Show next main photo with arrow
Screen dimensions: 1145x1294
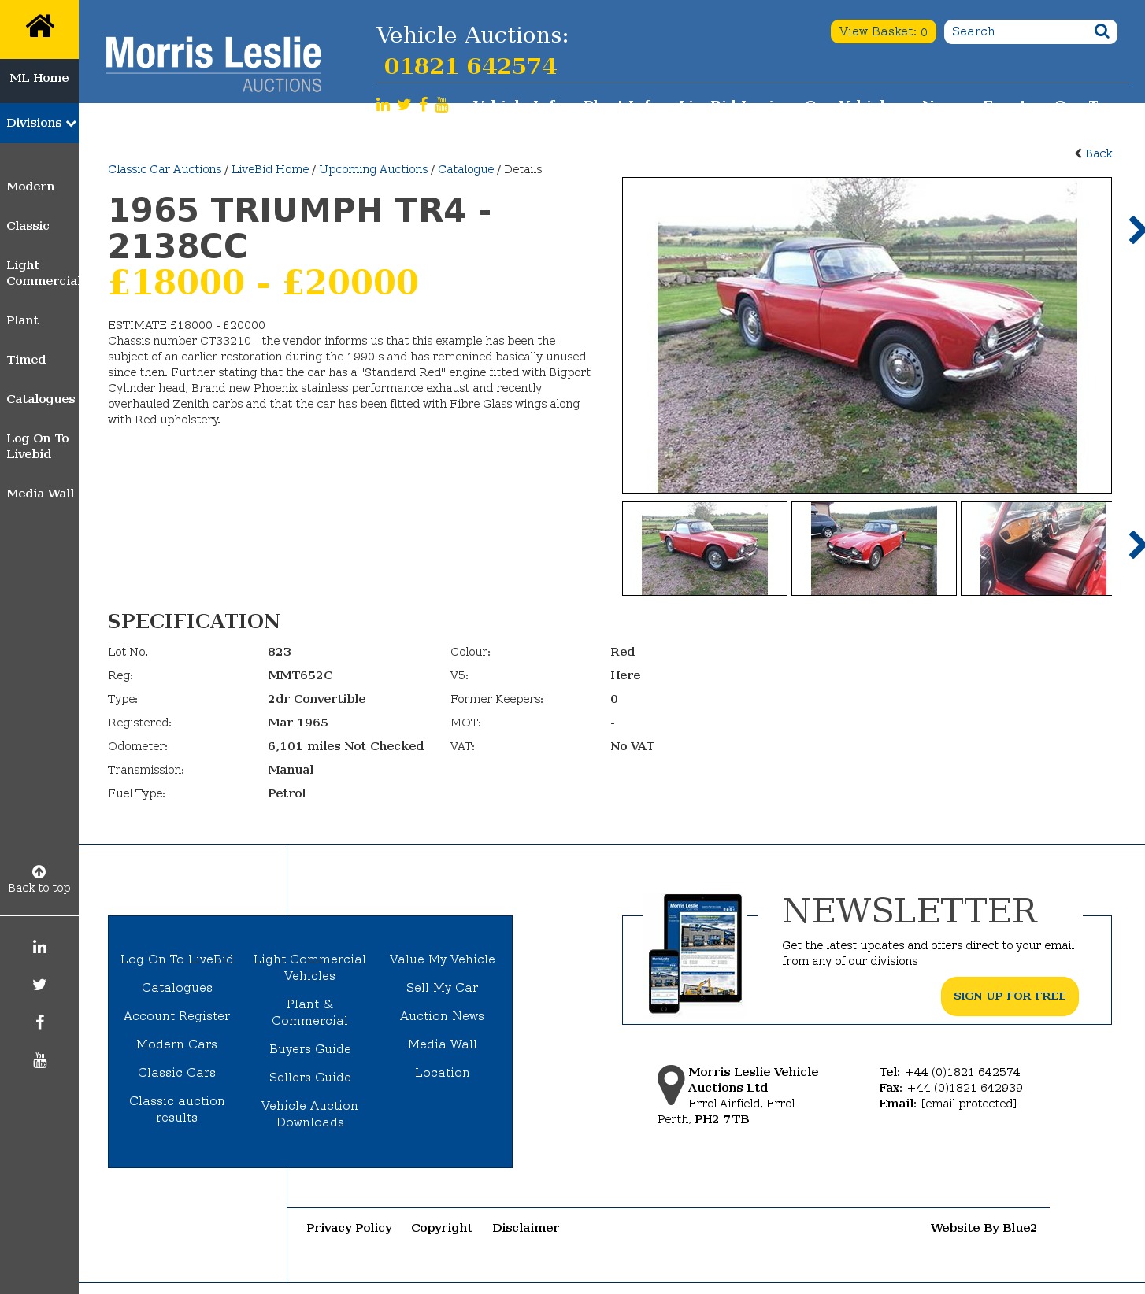pyautogui.click(x=1136, y=230)
